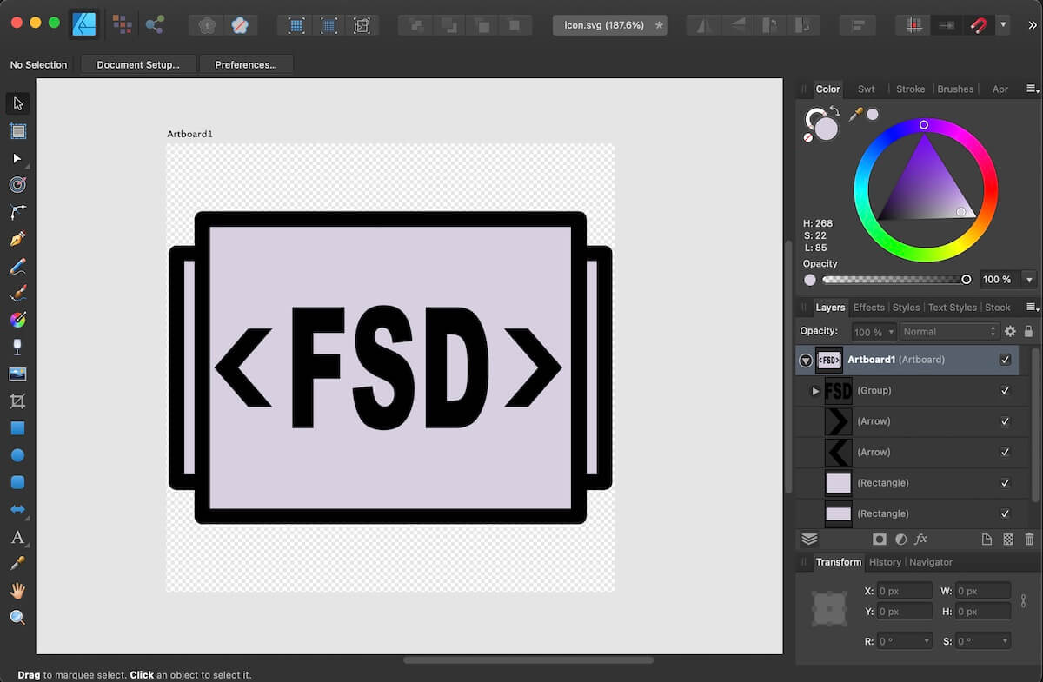Select the Move tool
This screenshot has width=1043, height=682.
(x=17, y=103)
